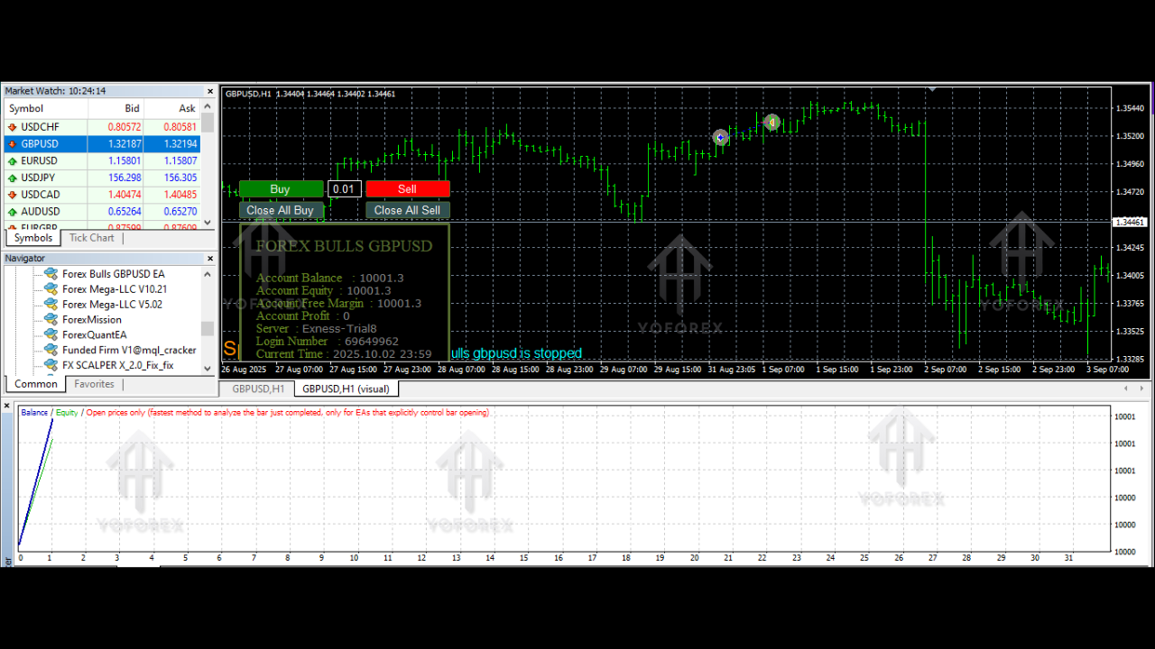Image resolution: width=1155 pixels, height=649 pixels.
Task: Click the FX SCALPER X_2.0_Fix_fix icon
Action: [x=52, y=364]
